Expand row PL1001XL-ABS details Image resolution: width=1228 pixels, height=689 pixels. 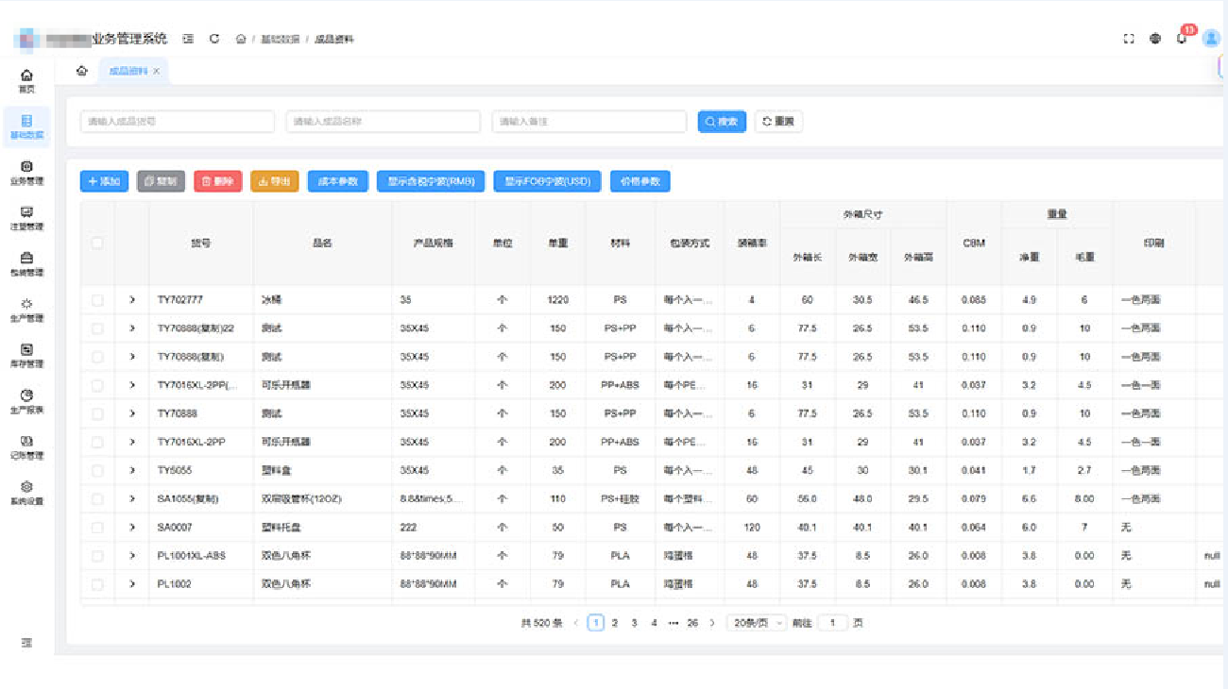132,556
